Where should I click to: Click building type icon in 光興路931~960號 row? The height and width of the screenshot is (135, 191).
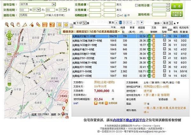click(165, 67)
